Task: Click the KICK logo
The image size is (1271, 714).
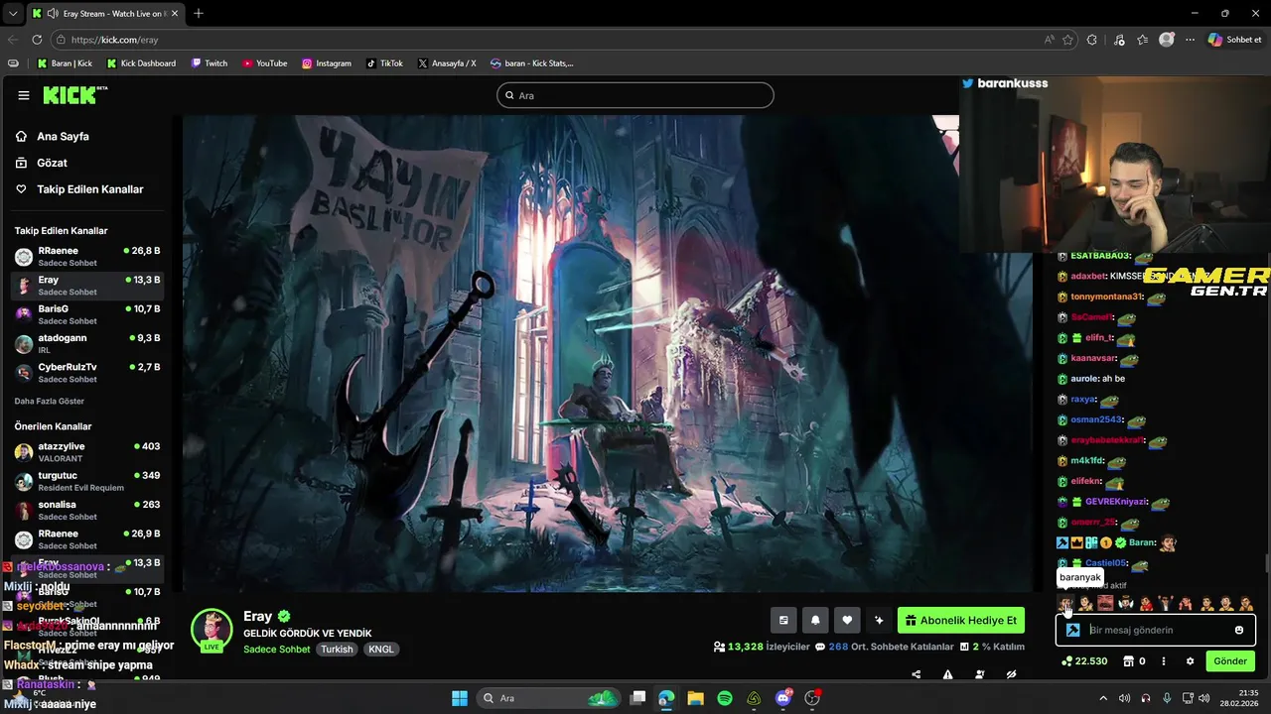Action: click(74, 95)
